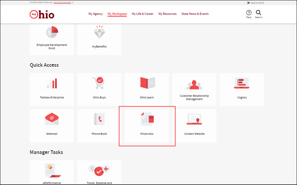Click the myOhio logo
Screen dimensions: 297x185
pos(42,14)
